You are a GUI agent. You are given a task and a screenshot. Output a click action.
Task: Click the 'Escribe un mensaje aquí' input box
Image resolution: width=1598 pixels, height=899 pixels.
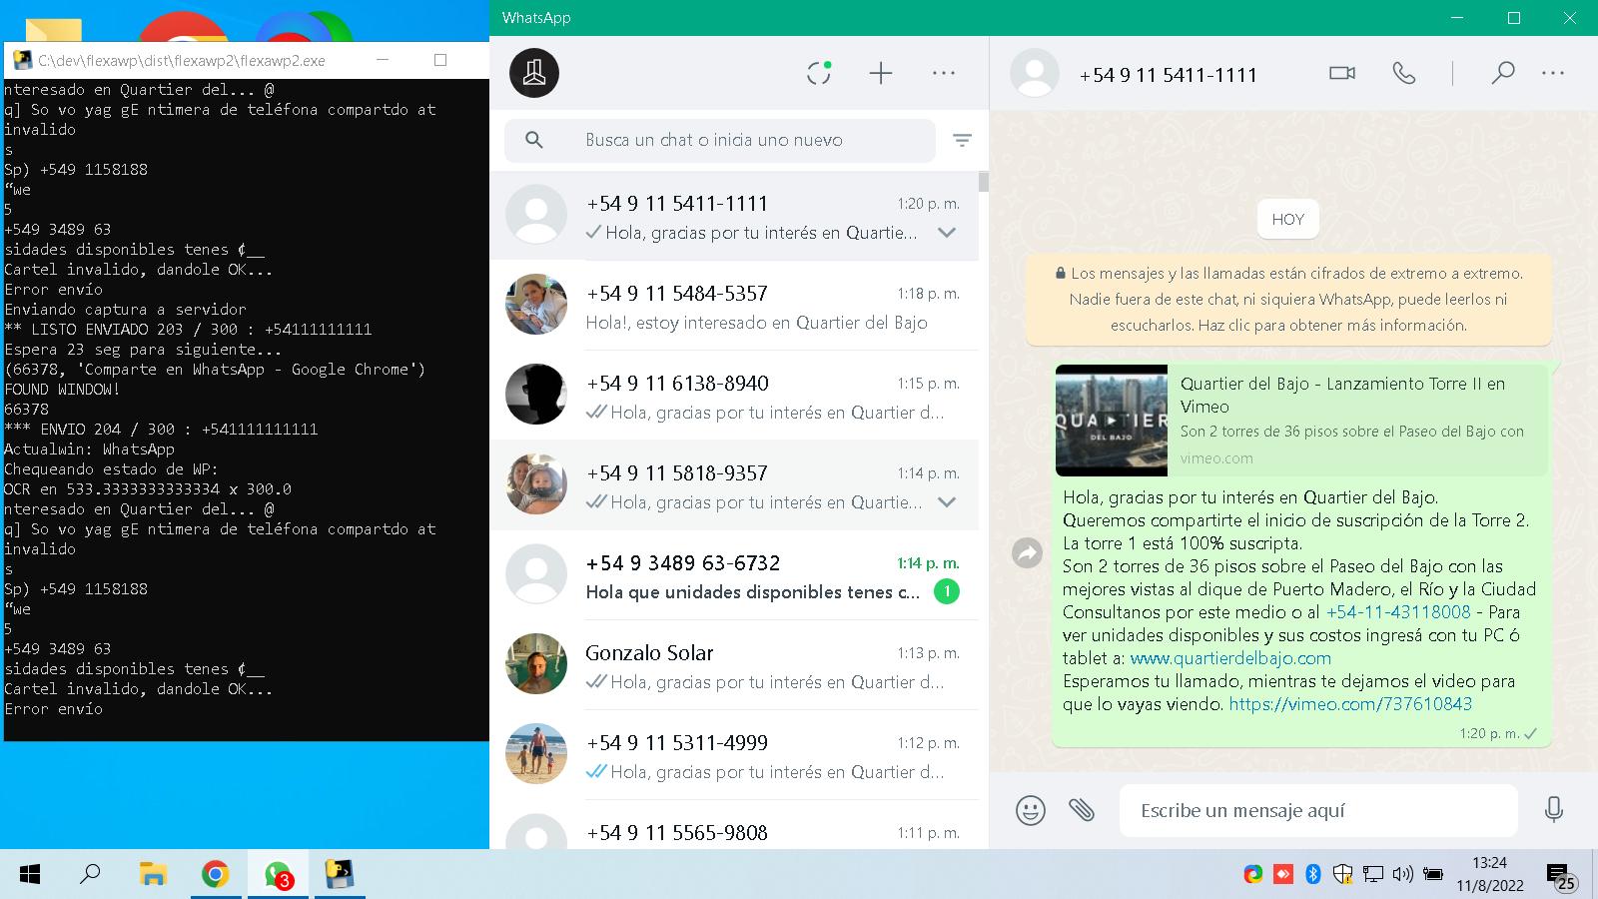pos(1318,810)
